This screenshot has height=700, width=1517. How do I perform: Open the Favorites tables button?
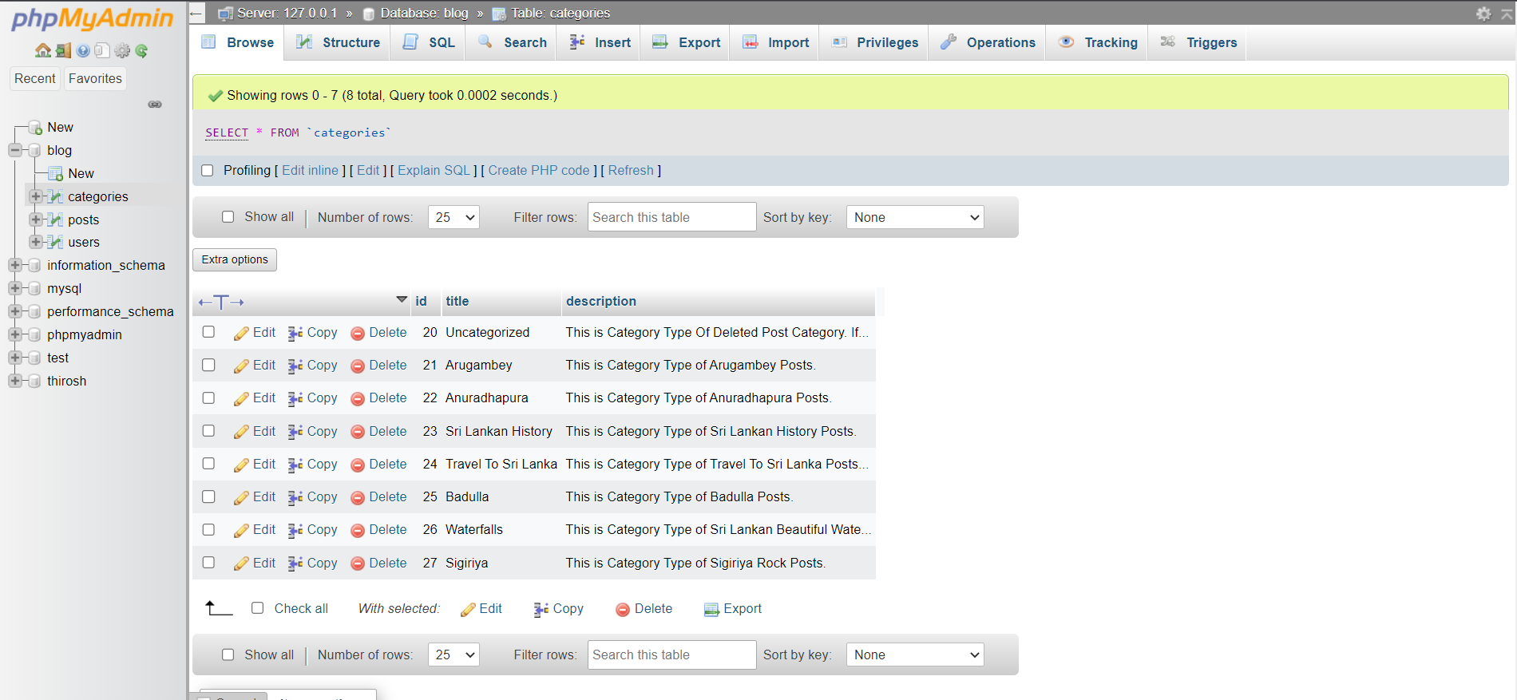(x=95, y=78)
